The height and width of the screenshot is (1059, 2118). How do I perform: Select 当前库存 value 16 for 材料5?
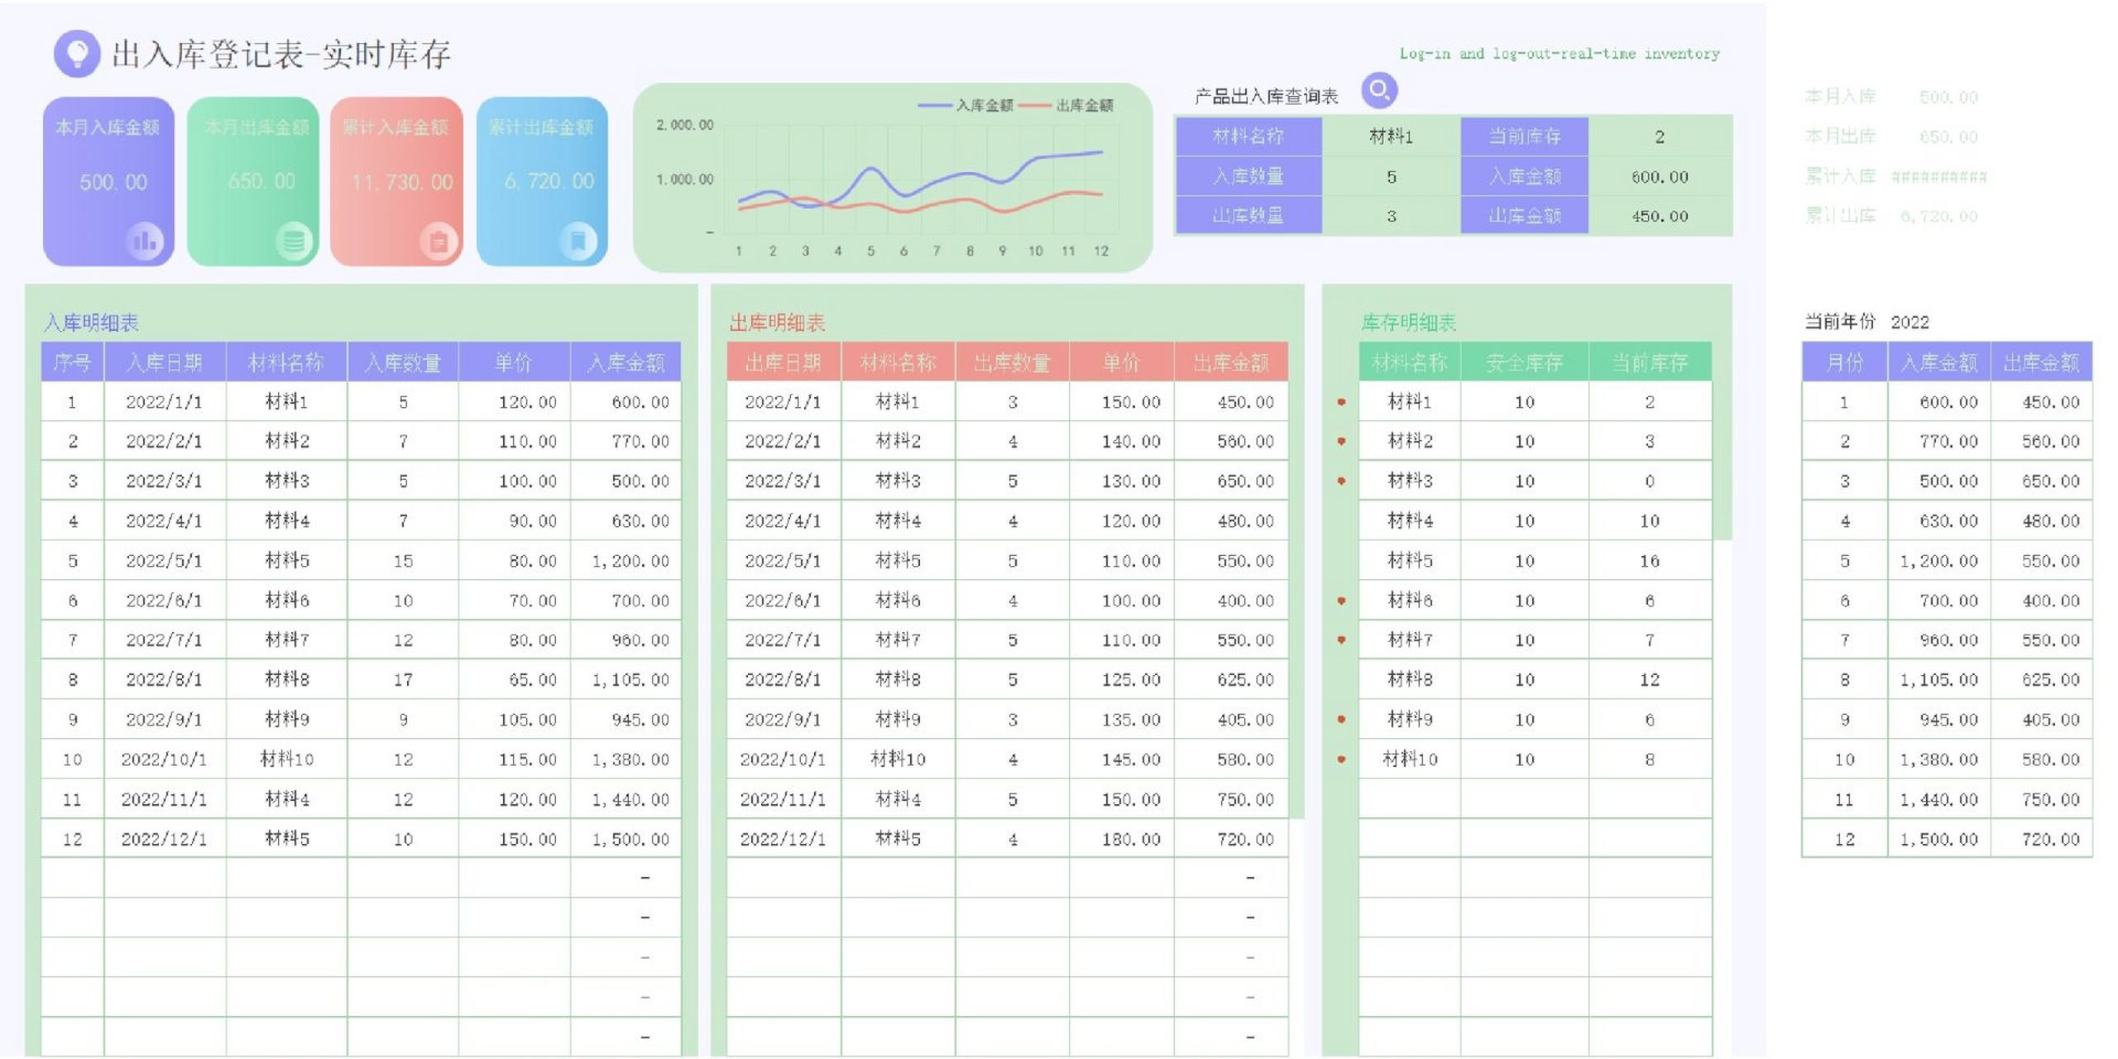tap(1649, 561)
